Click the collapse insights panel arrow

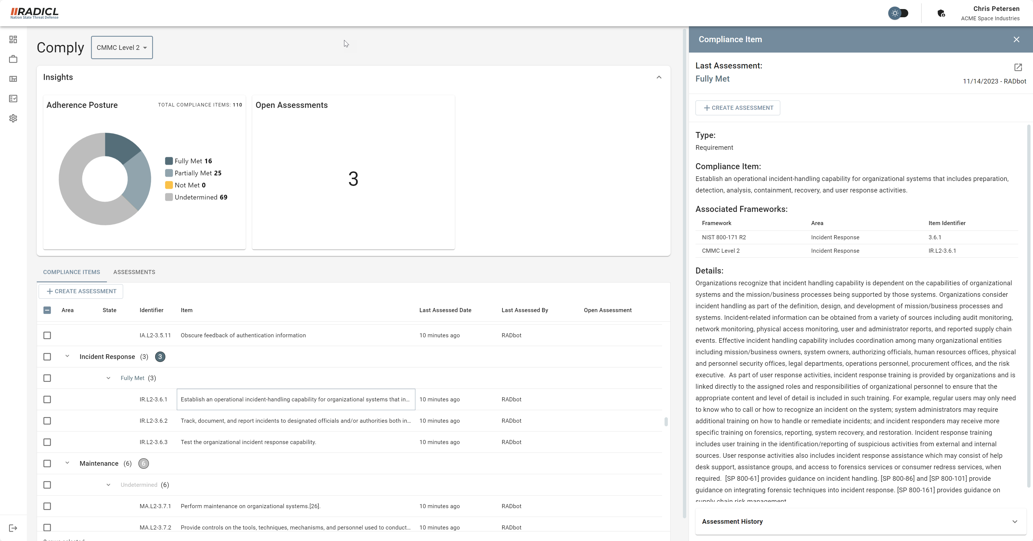[658, 77]
